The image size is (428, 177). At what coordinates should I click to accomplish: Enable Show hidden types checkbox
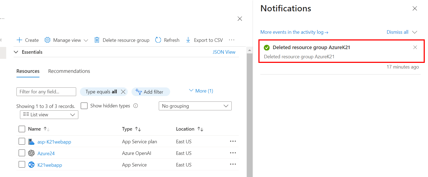point(84,106)
